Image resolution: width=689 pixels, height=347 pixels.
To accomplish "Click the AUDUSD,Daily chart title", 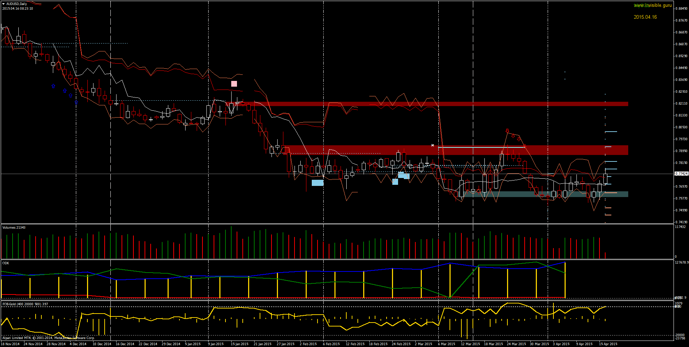I will 17,4.
